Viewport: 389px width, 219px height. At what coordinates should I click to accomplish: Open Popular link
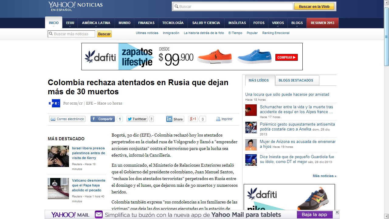252,33
